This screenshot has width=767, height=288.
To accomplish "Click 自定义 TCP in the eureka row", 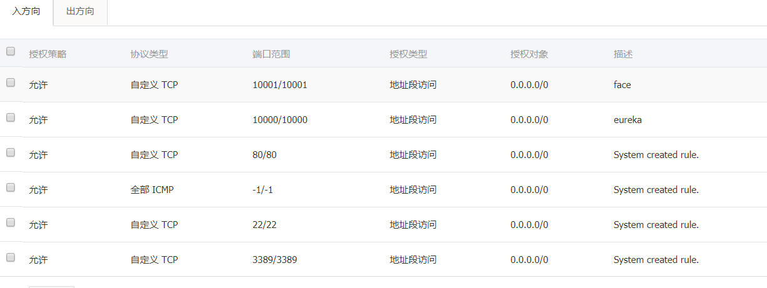I will click(154, 120).
